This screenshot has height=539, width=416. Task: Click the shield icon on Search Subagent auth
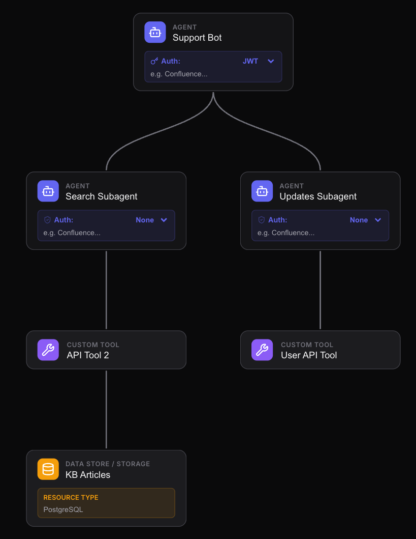[48, 219]
